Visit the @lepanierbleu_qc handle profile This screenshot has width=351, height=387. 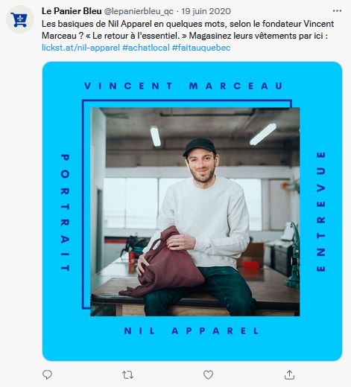pyautogui.click(x=139, y=11)
